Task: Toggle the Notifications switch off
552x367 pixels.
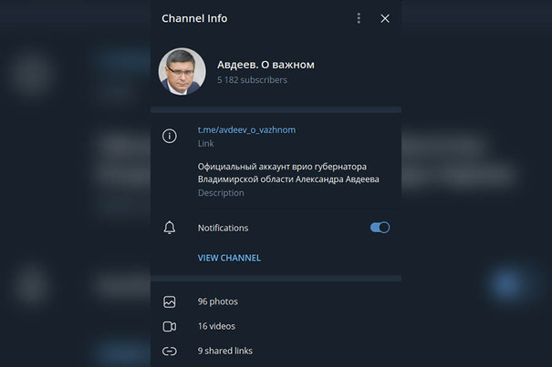Action: pos(380,228)
